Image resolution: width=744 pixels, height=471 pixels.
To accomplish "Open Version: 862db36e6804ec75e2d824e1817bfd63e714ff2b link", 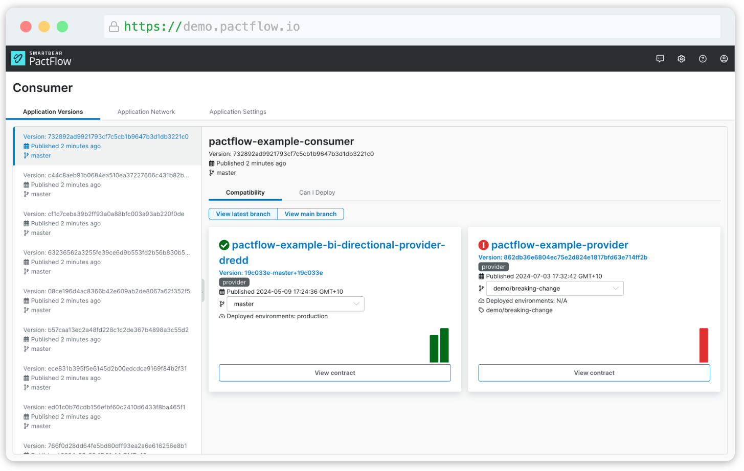I will click(563, 257).
